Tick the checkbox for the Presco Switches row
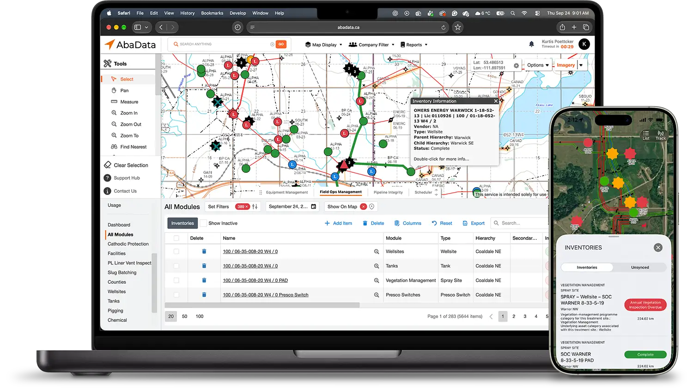Image resolution: width=693 pixels, height=390 pixels. coord(176,295)
